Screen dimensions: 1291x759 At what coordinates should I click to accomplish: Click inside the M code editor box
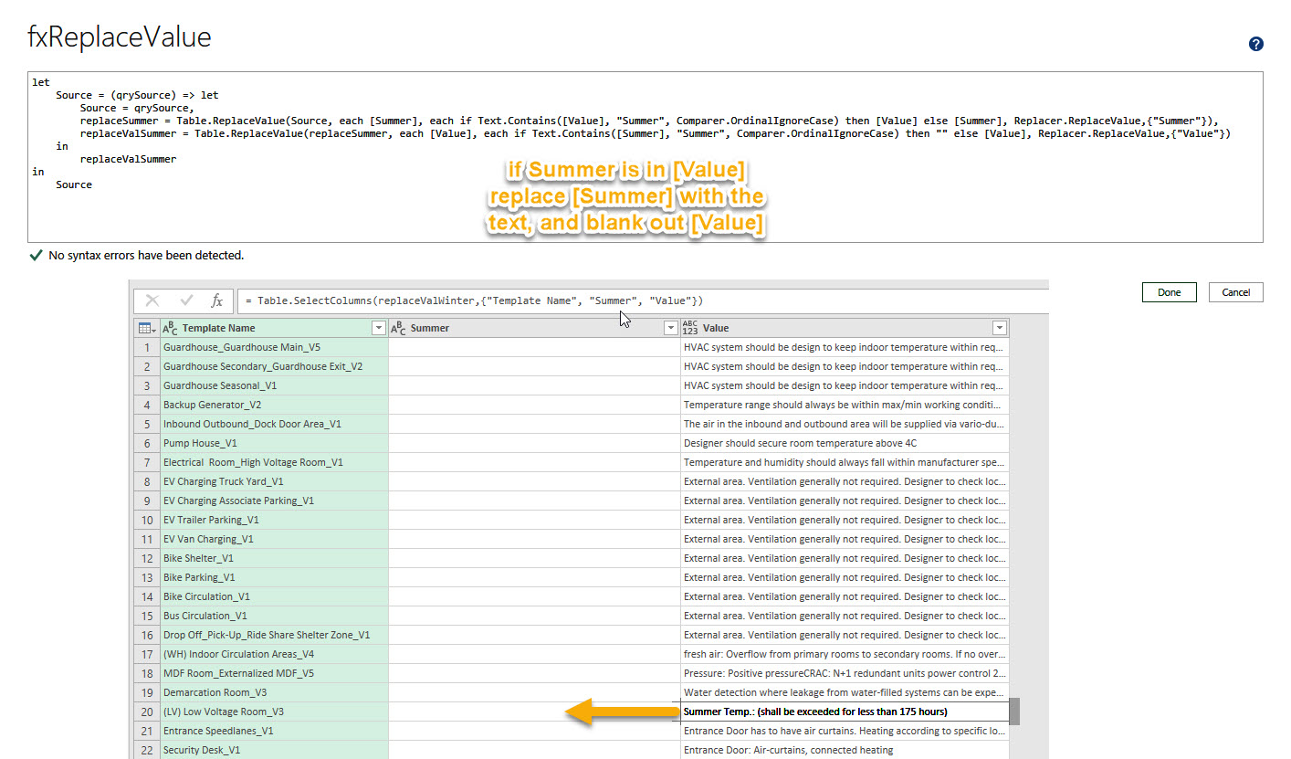[x=645, y=157]
